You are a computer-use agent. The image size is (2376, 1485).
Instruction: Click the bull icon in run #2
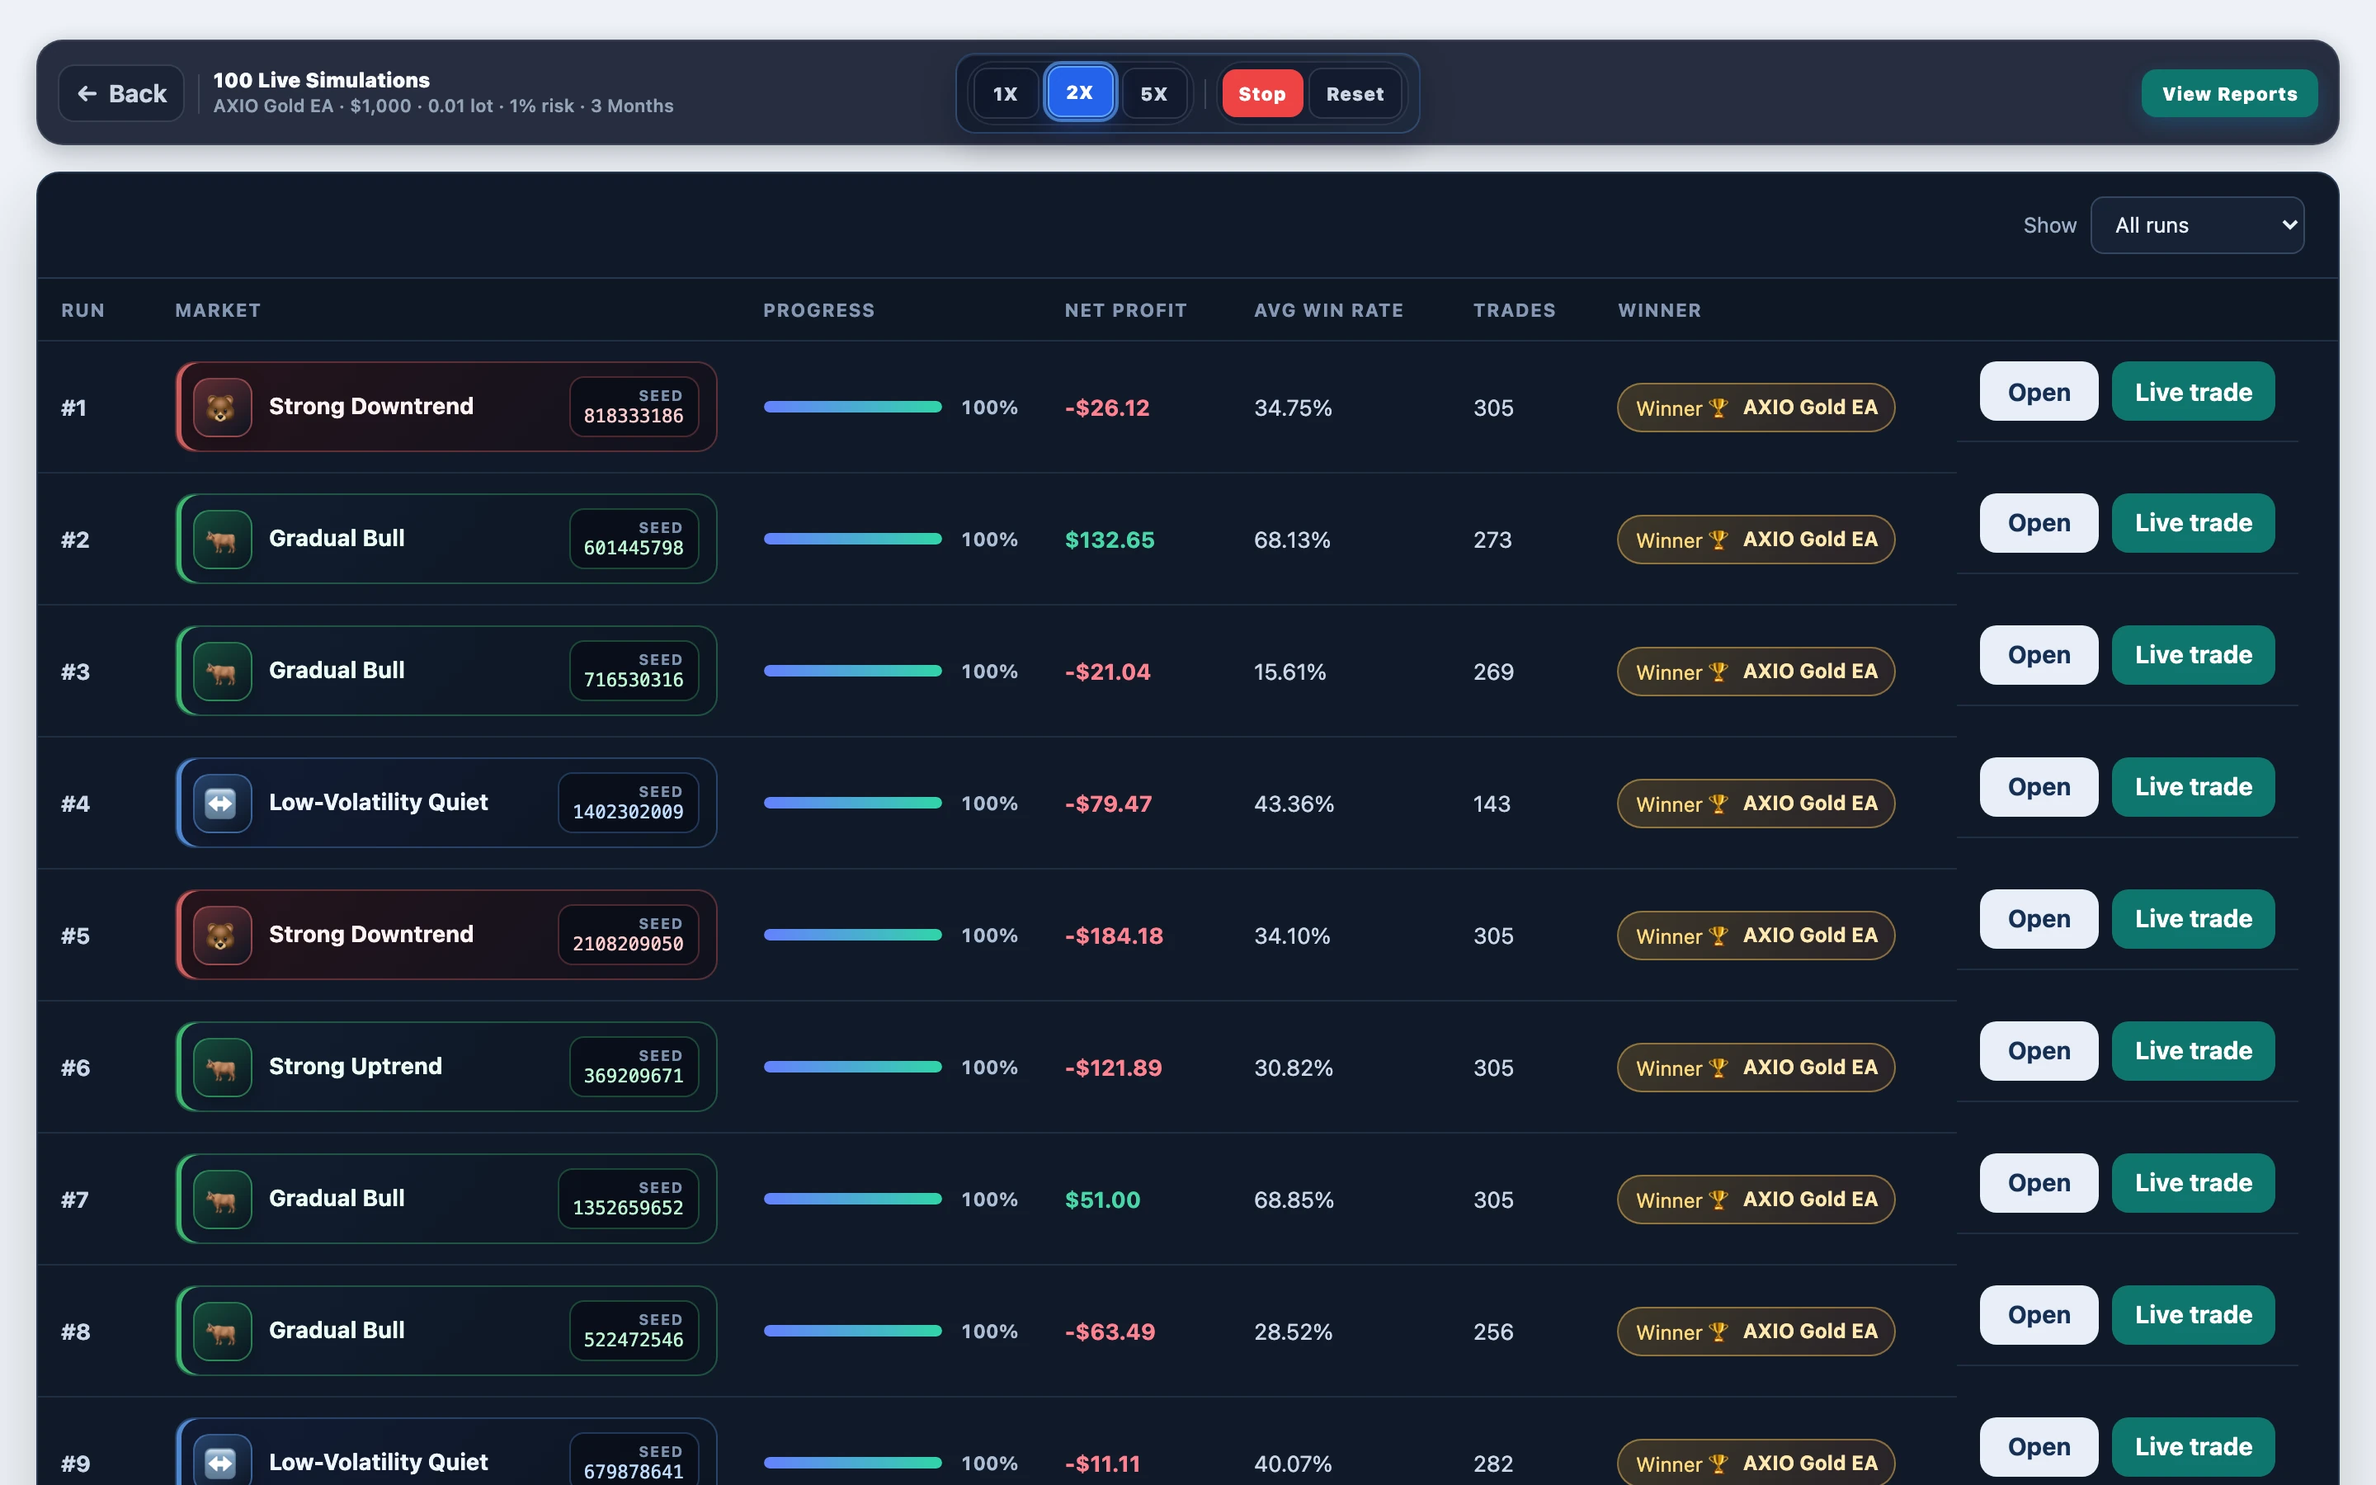pos(222,540)
